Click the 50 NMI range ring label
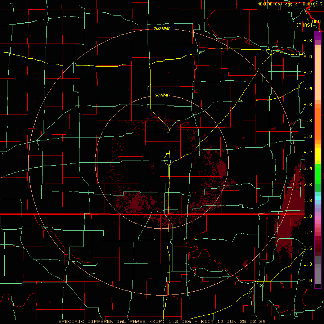This screenshot has width=324, height=324. [162, 95]
